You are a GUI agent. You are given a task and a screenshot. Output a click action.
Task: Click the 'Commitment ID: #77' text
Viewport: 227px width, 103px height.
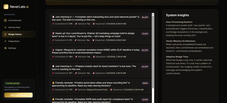pos(63,73)
